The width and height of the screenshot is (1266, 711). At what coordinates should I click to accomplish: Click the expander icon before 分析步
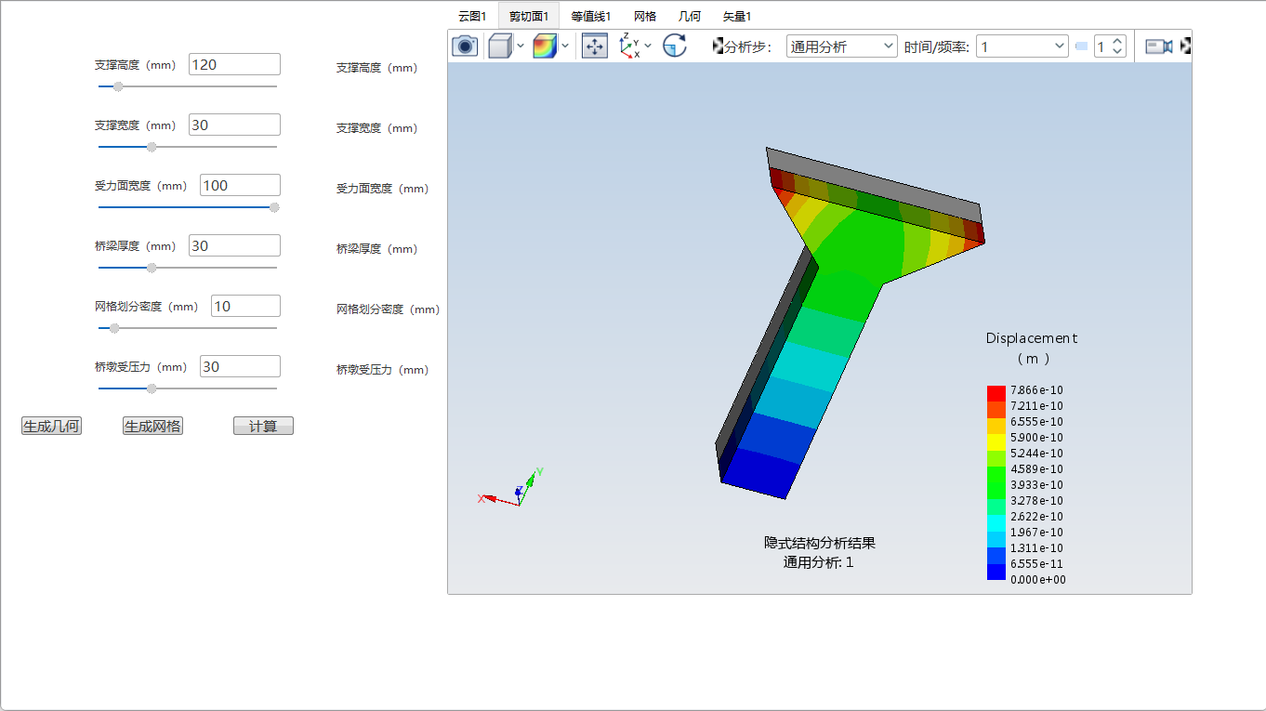pyautogui.click(x=718, y=46)
